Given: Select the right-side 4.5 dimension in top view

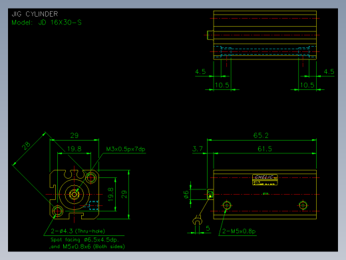Looking at the screenshot, I should tap(329, 71).
